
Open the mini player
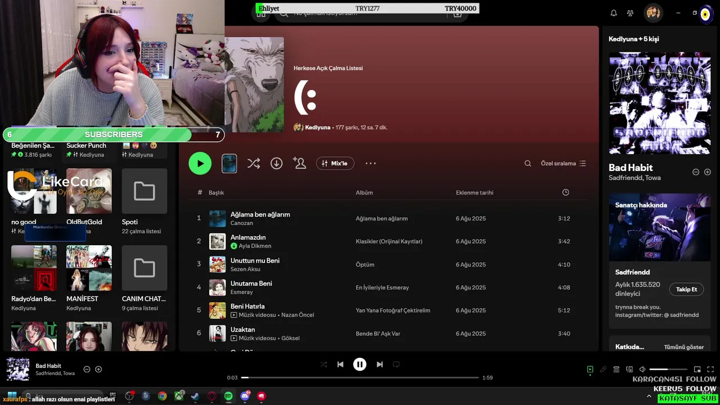[697, 370]
